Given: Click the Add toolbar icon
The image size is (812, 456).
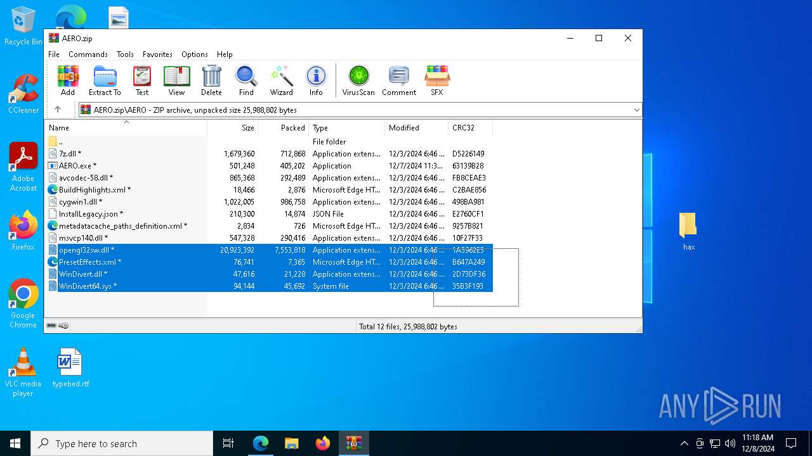Looking at the screenshot, I should coord(68,80).
